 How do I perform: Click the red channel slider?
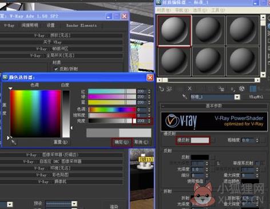tap(112, 91)
